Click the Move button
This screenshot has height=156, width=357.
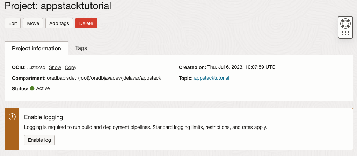pyautogui.click(x=33, y=23)
